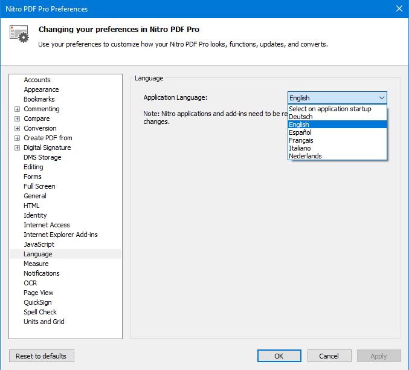Select JavaScript in the category tree
Screen dimensions: 409x370
pyautogui.click(x=39, y=244)
